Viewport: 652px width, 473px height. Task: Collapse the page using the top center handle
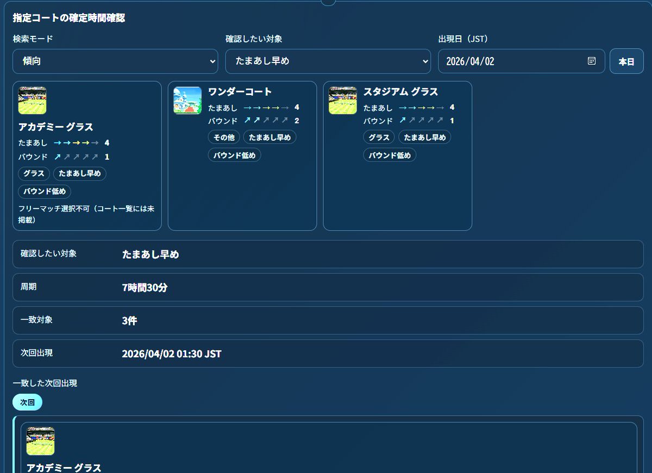(x=328, y=2)
